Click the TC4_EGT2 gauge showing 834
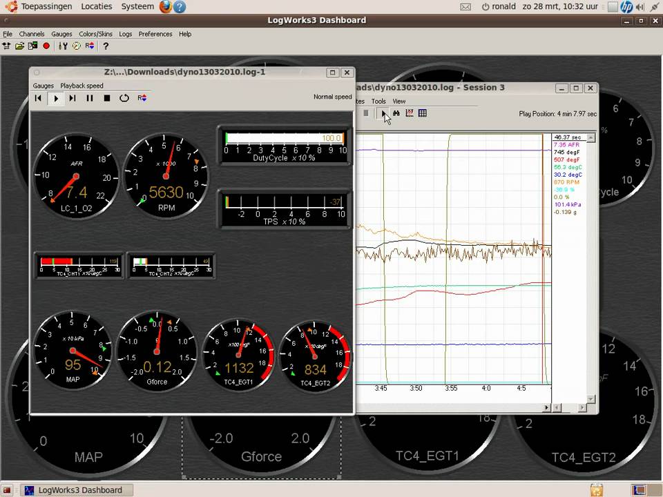663x497 pixels. 315,357
